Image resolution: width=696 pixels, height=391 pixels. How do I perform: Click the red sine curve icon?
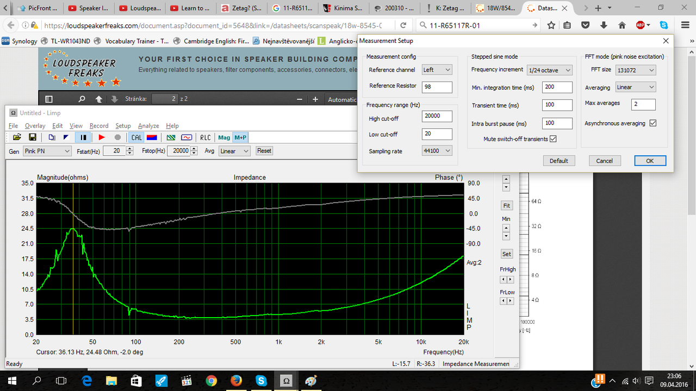pyautogui.click(x=187, y=137)
